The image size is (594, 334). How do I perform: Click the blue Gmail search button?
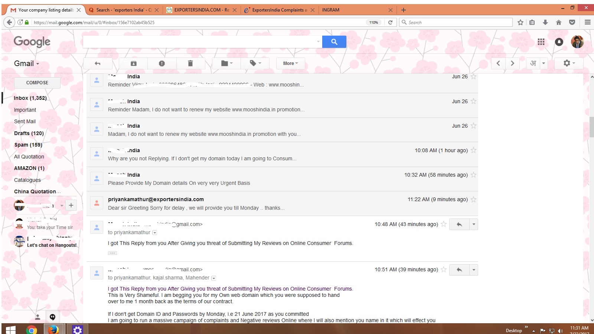pos(334,42)
